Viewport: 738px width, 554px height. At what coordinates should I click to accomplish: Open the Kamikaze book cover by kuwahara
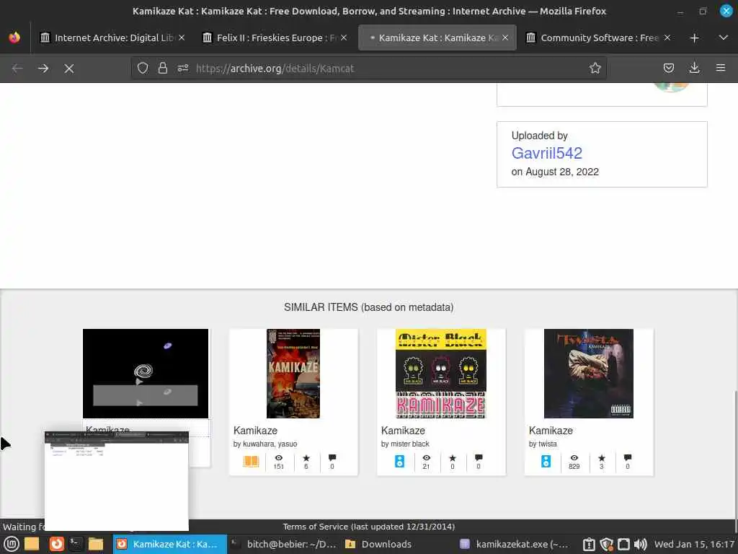293,374
